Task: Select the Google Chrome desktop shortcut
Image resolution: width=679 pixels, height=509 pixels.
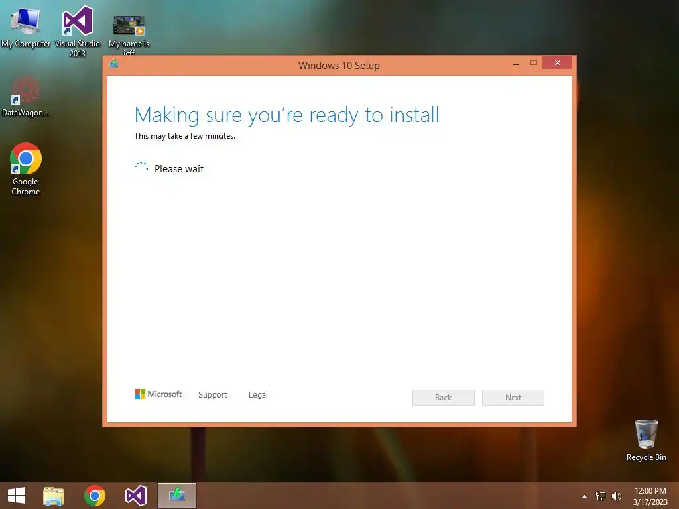Action: (26, 169)
